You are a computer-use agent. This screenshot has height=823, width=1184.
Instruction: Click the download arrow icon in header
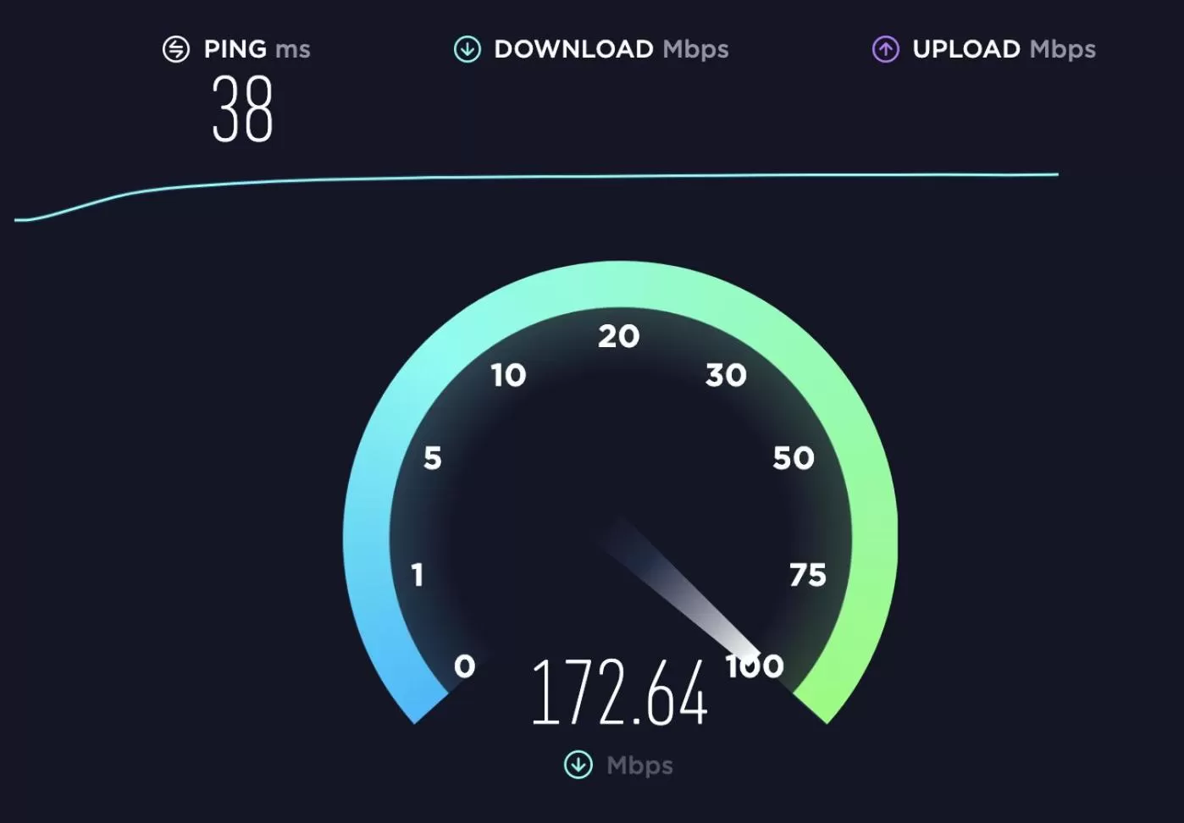(467, 49)
